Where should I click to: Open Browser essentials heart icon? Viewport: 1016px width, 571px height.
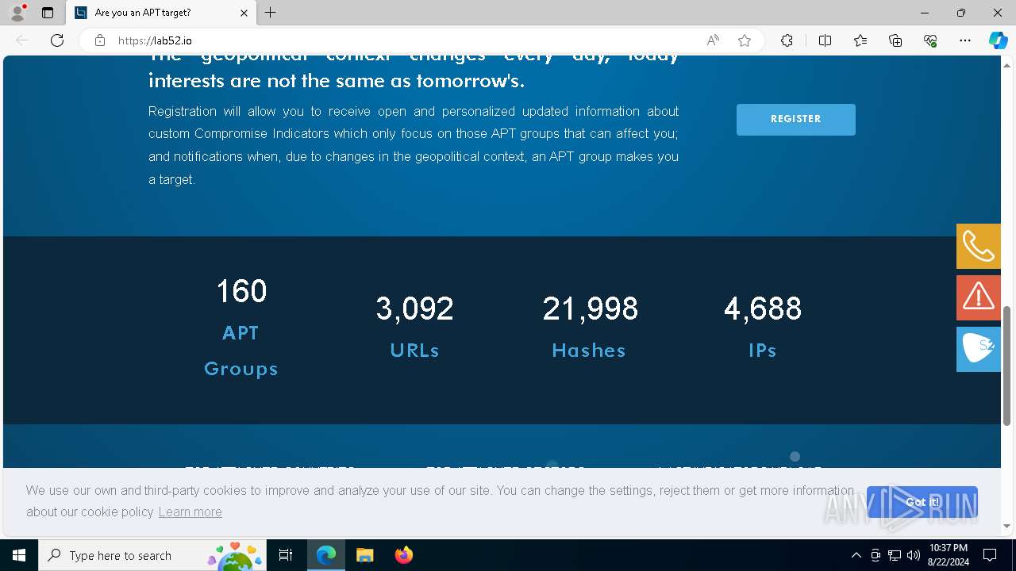pyautogui.click(x=930, y=40)
